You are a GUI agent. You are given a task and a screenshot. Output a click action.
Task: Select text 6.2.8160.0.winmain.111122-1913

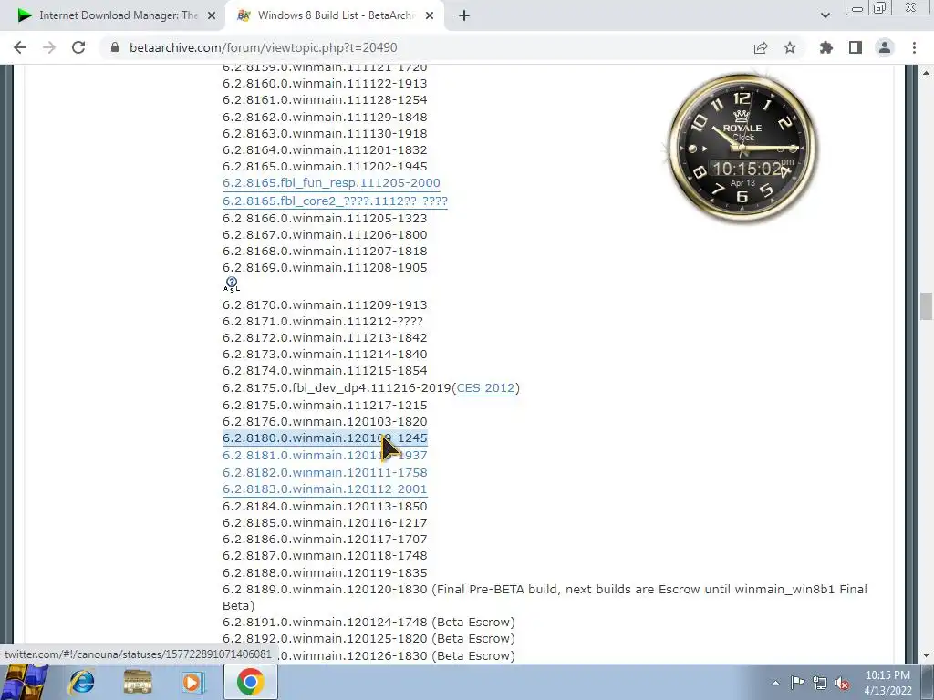click(325, 83)
